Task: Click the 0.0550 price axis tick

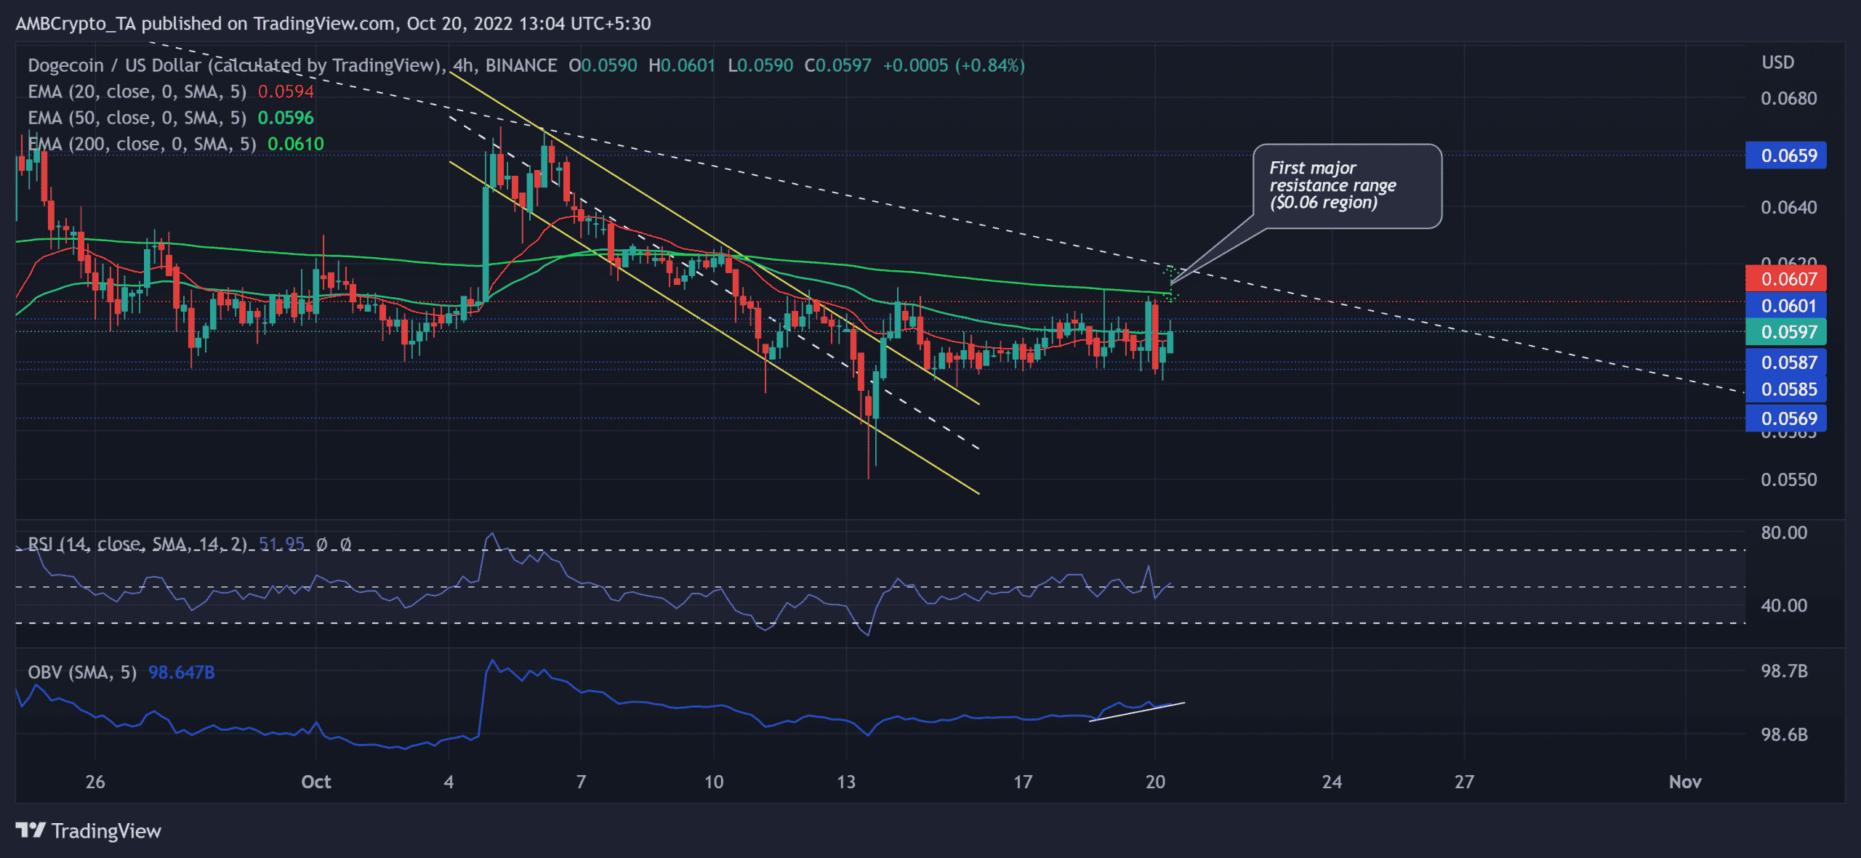Action: pyautogui.click(x=1788, y=479)
